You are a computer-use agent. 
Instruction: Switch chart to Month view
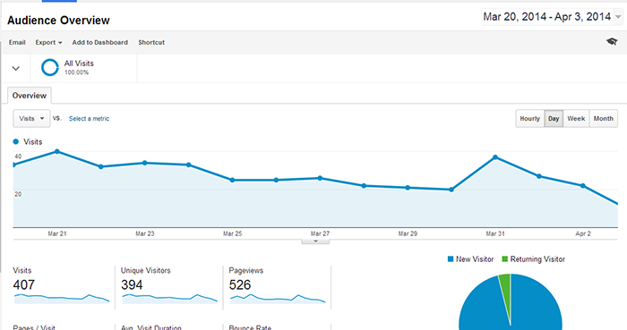point(604,119)
